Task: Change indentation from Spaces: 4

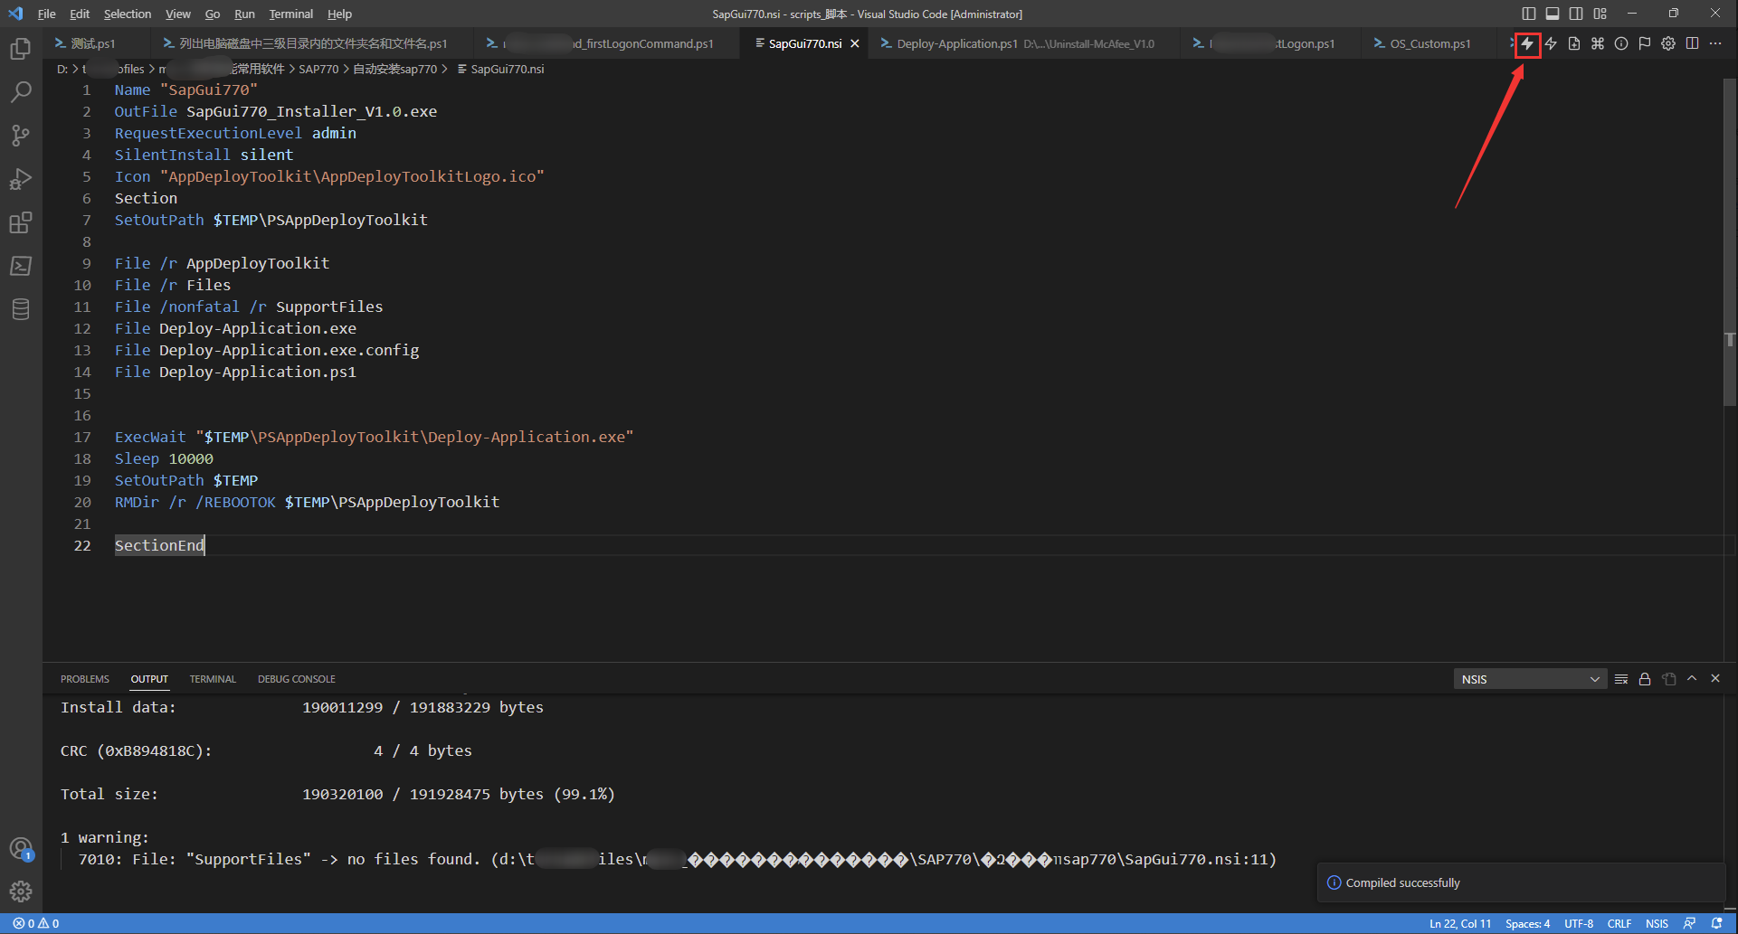Action: tap(1527, 923)
